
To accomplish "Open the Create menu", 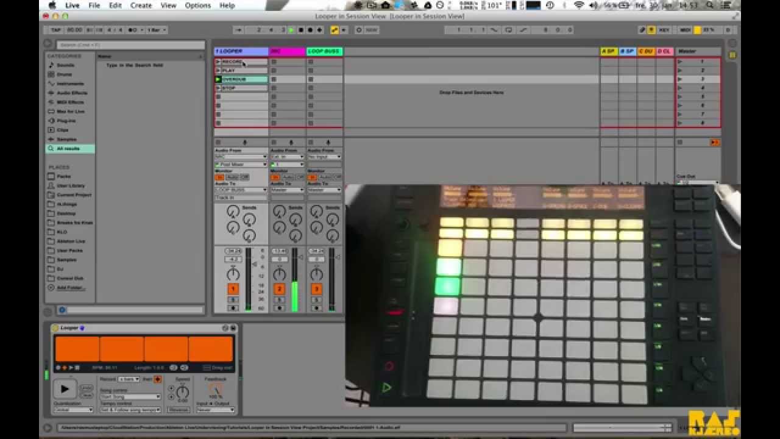I will 141,5.
